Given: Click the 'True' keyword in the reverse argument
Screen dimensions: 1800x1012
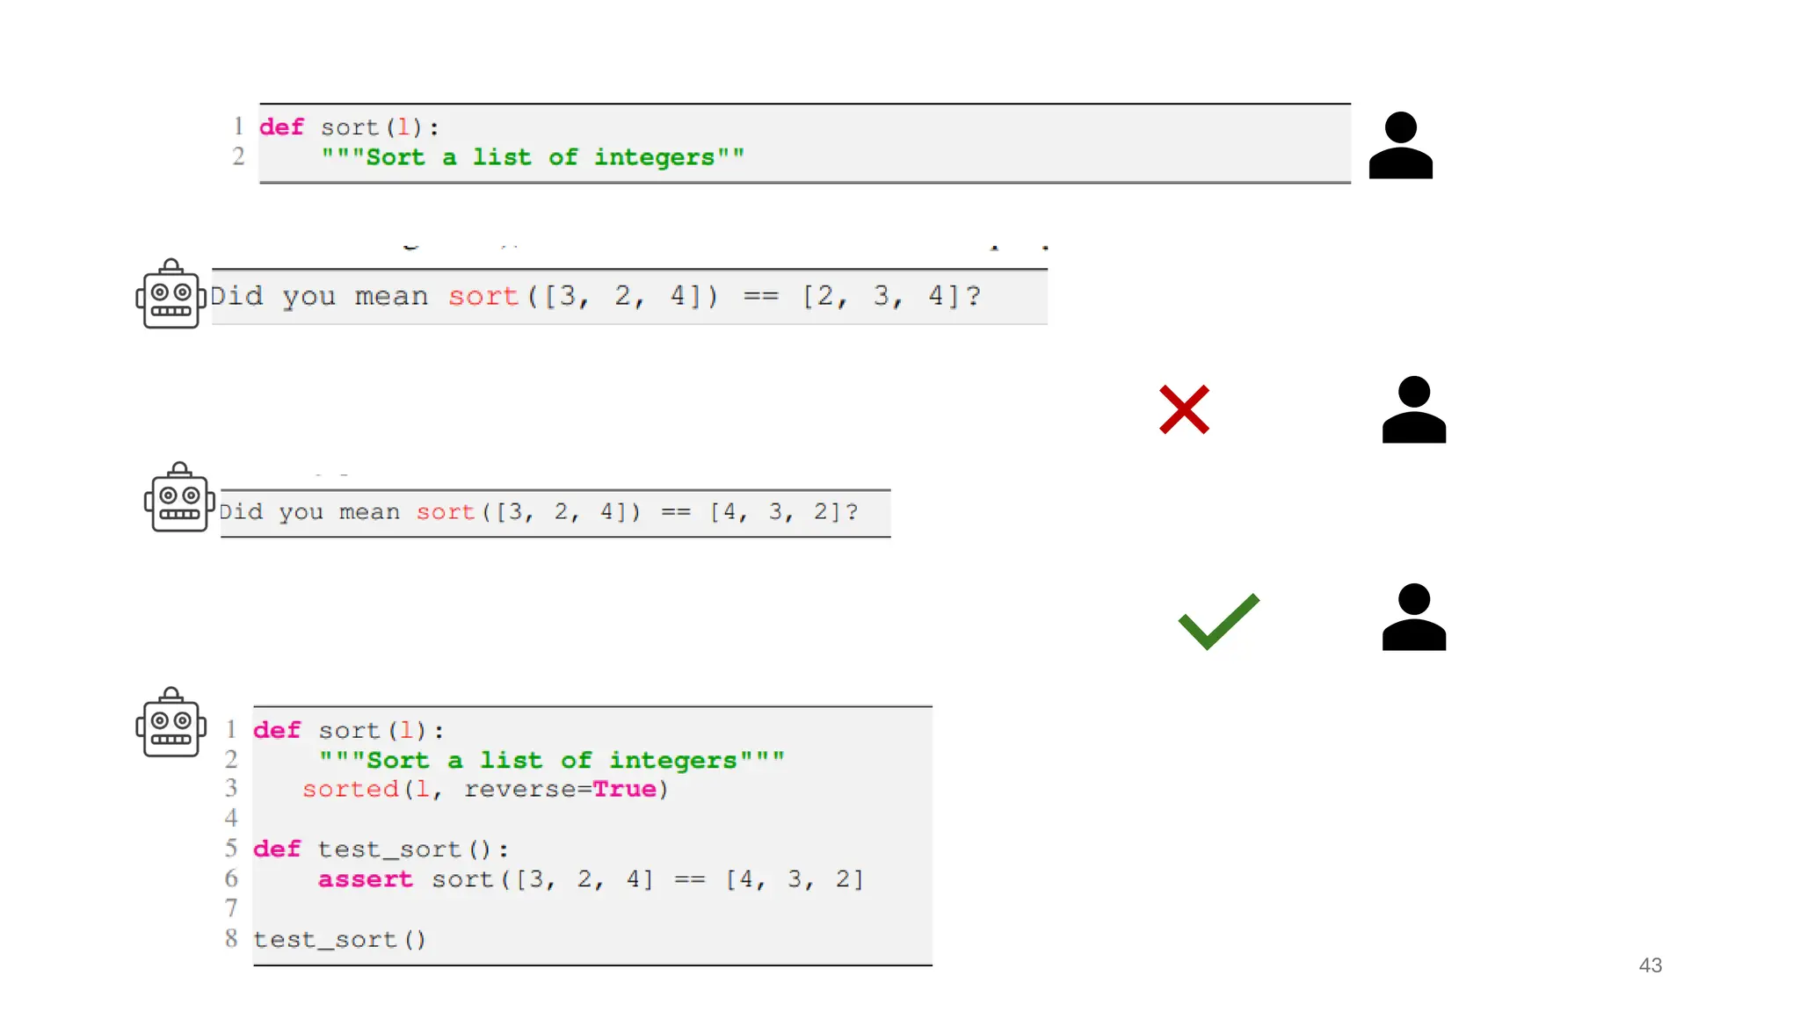Looking at the screenshot, I should coord(624,789).
